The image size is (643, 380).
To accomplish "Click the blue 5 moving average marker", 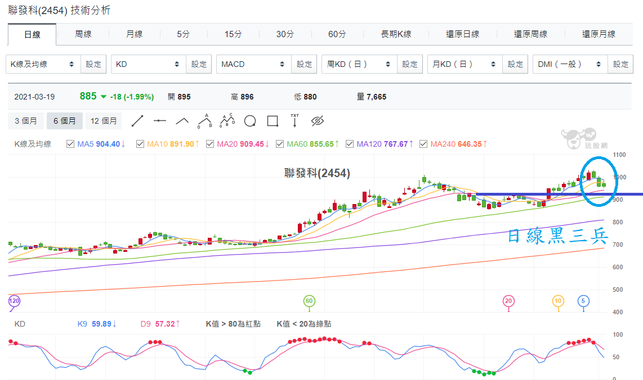I will point(583,301).
